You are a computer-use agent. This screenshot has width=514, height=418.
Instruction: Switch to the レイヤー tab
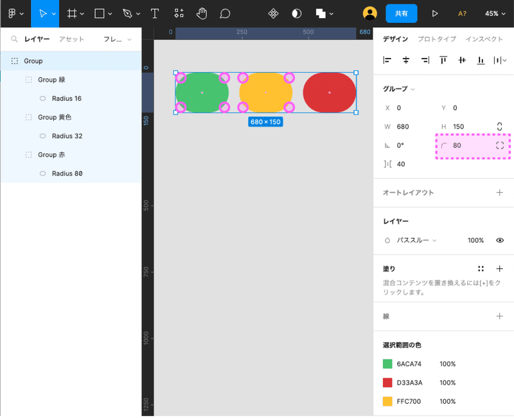pos(37,39)
